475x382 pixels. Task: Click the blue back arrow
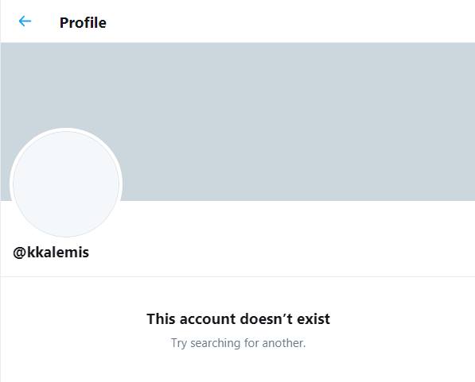(x=25, y=21)
